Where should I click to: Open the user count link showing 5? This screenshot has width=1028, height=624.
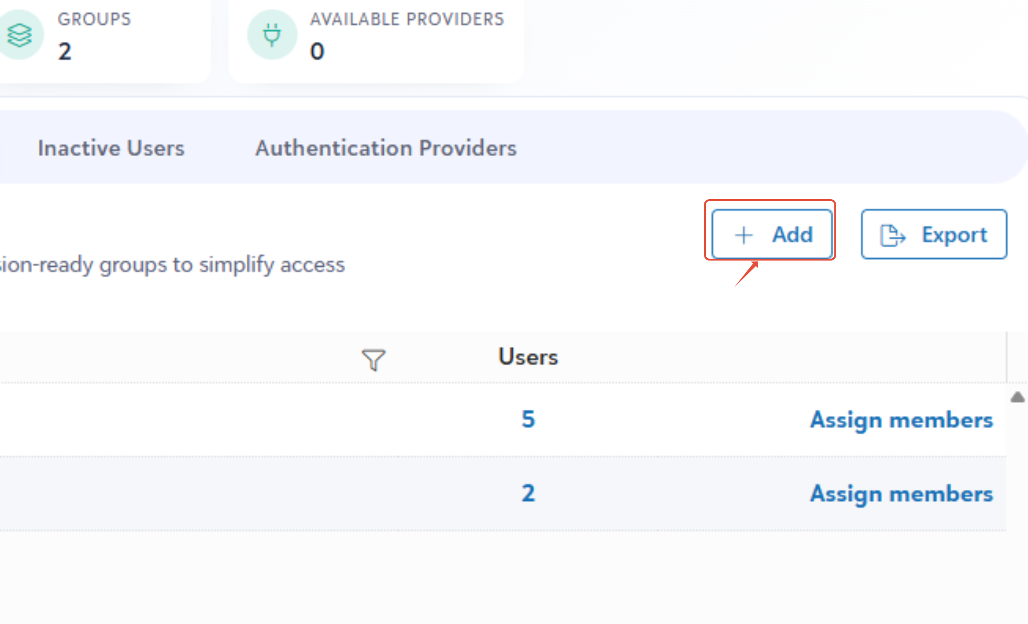click(x=528, y=419)
